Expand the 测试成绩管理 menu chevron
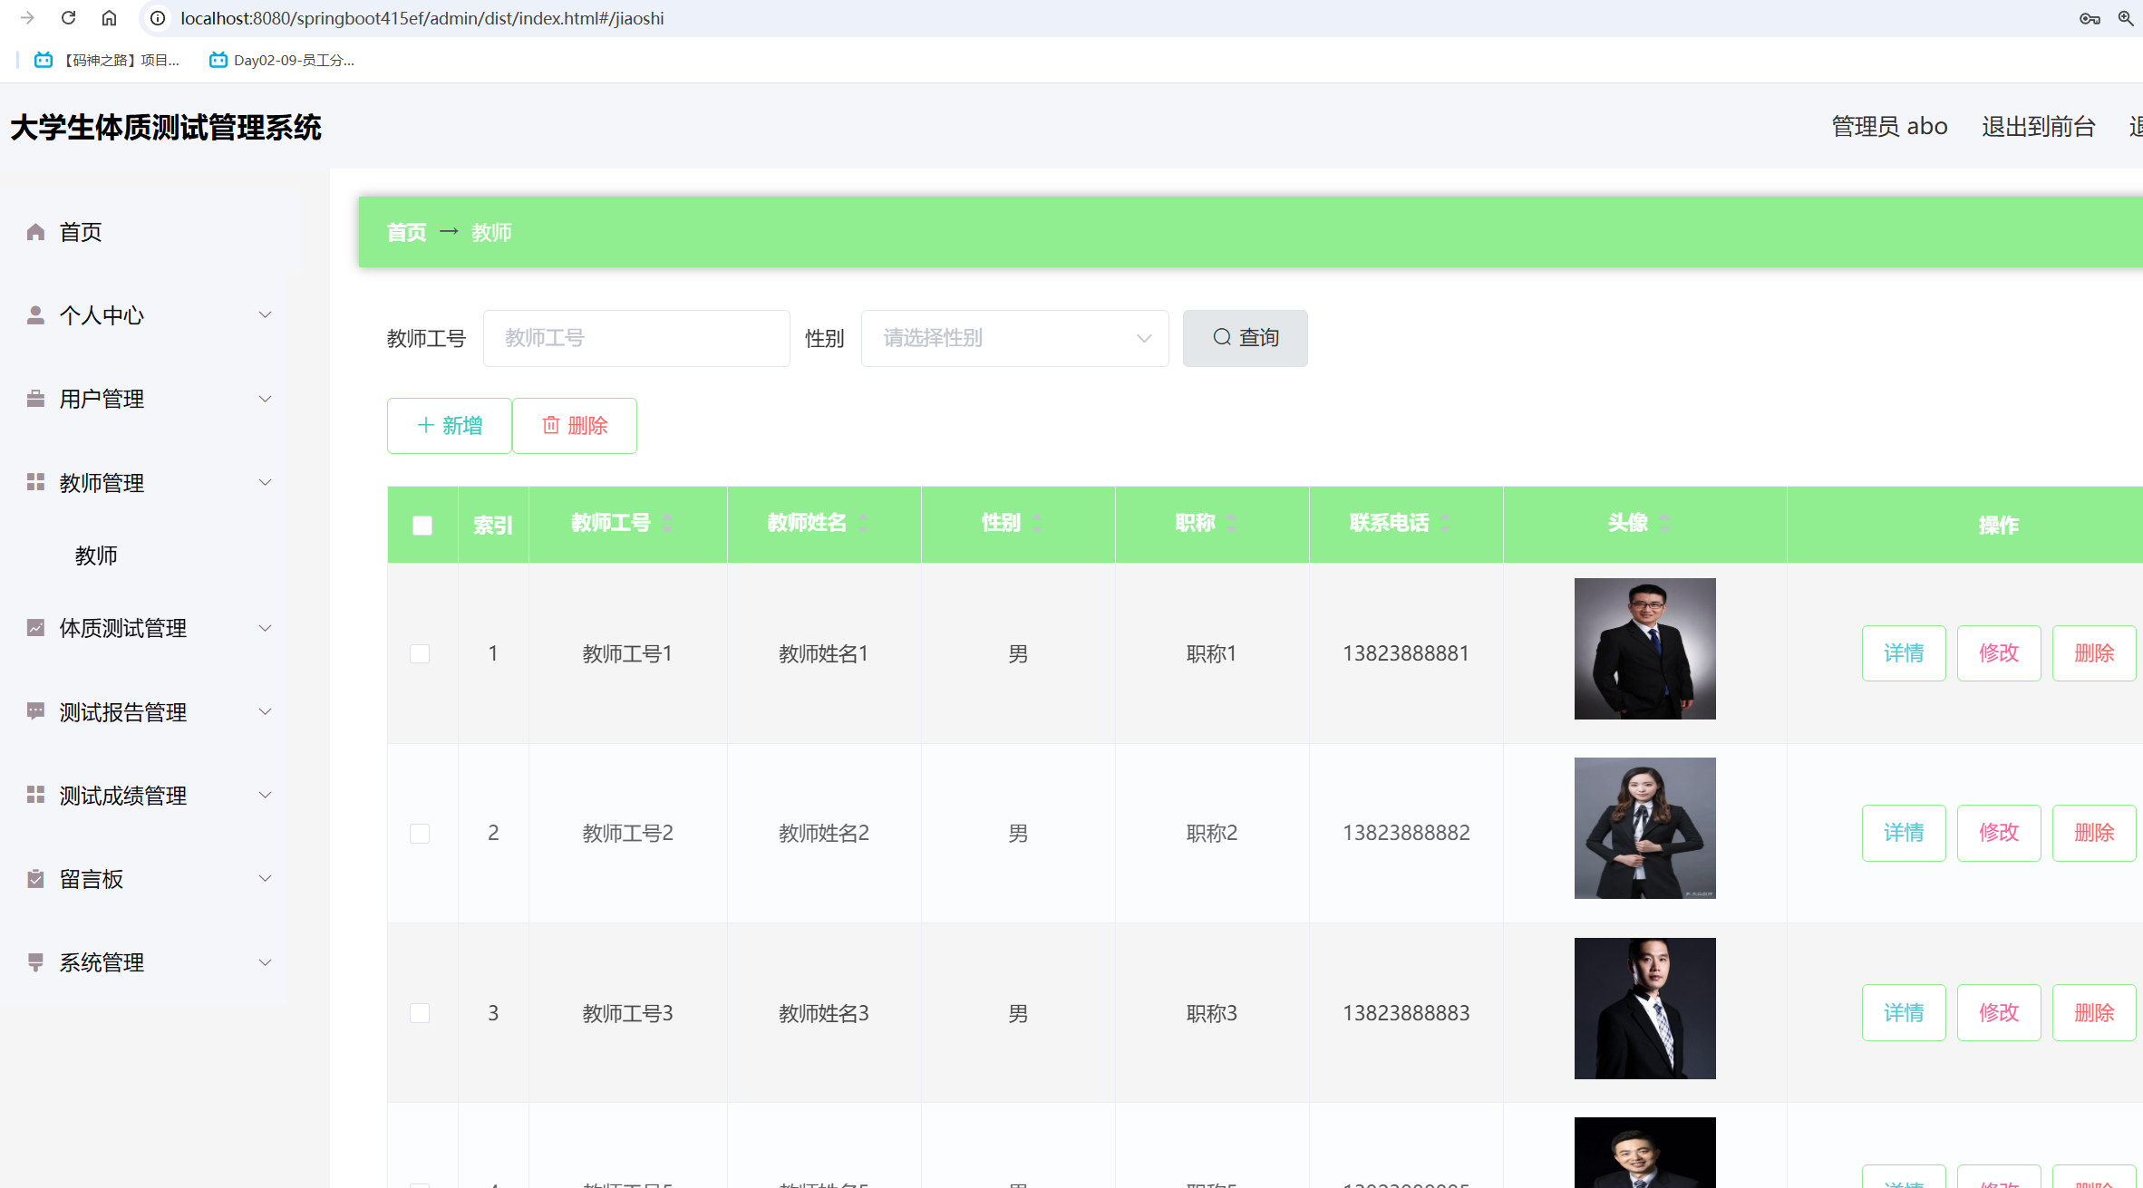This screenshot has height=1188, width=2143. (x=265, y=795)
